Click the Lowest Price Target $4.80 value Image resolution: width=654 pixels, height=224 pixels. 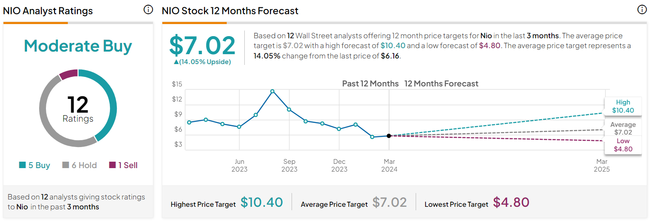click(511, 202)
